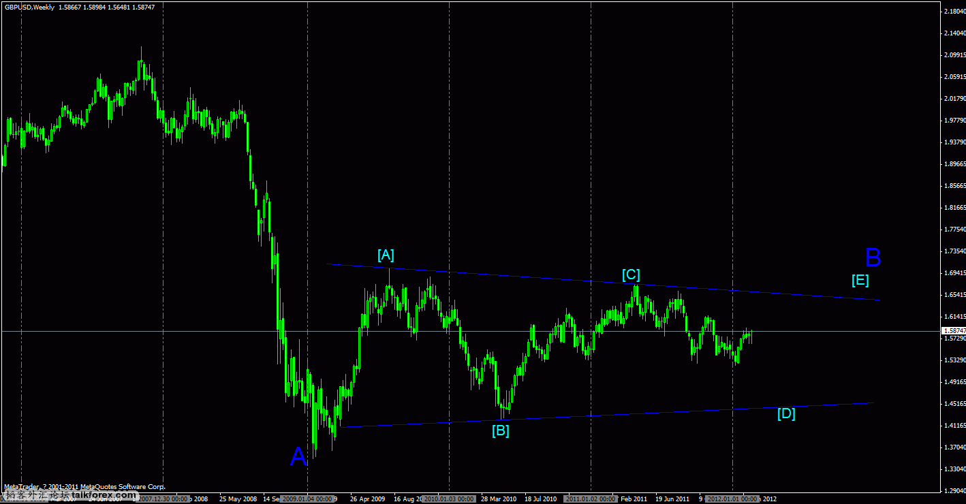Click the 18 Jul 2010 date label
Image resolution: width=966 pixels, height=504 pixels.
540,499
